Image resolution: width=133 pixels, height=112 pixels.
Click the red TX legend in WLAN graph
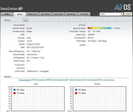76,93
